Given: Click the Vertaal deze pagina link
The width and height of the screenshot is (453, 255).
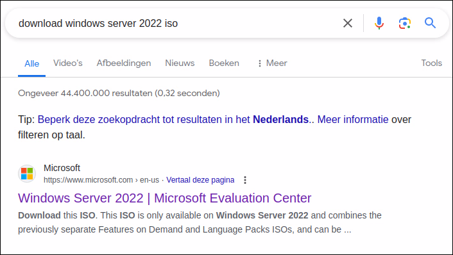Looking at the screenshot, I should pos(200,180).
